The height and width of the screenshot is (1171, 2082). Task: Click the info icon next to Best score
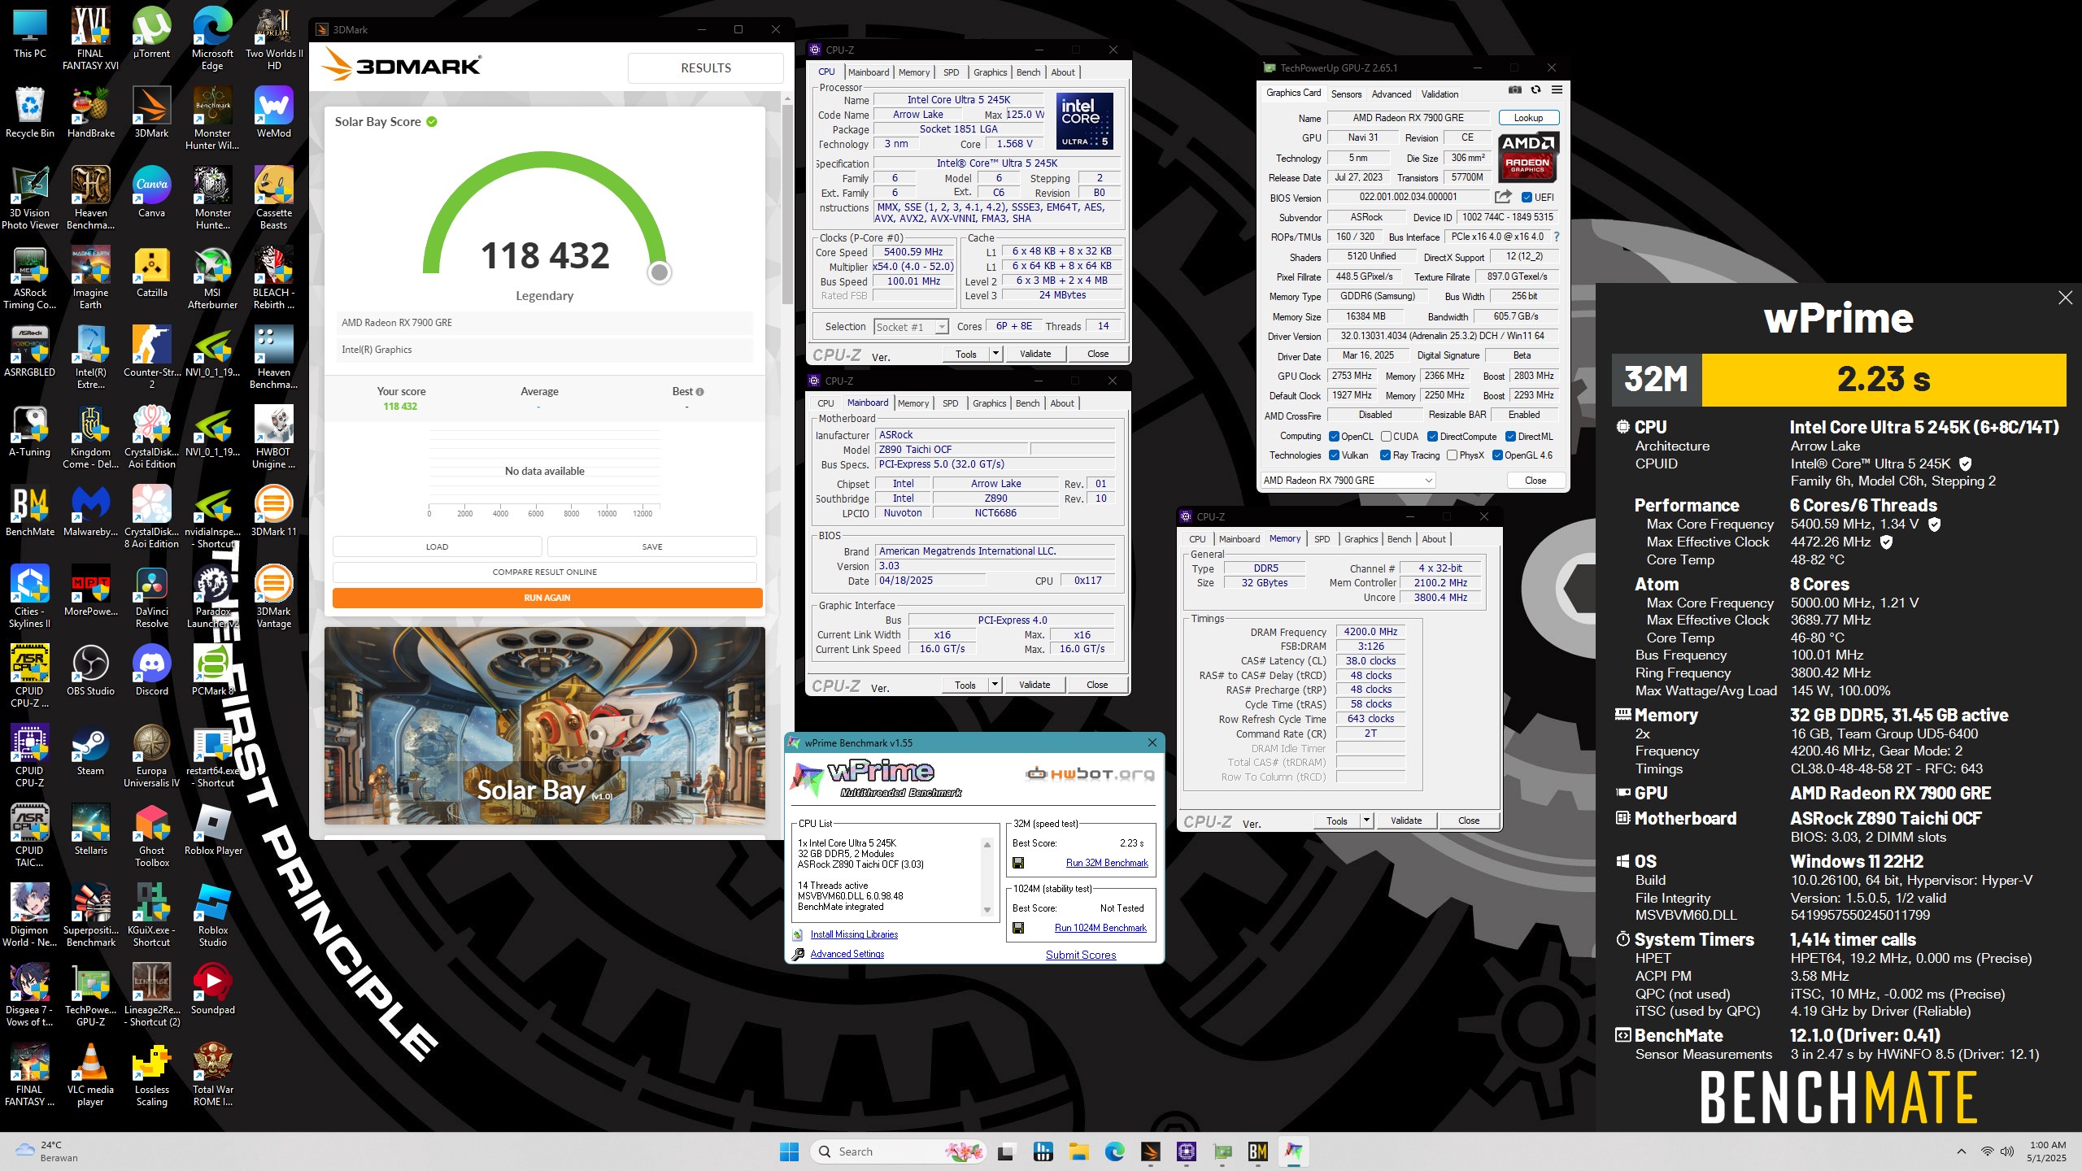pyautogui.click(x=699, y=392)
